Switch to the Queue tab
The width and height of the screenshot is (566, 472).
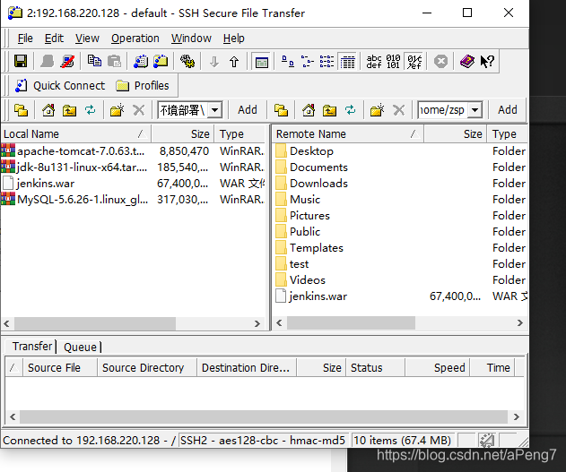click(80, 347)
